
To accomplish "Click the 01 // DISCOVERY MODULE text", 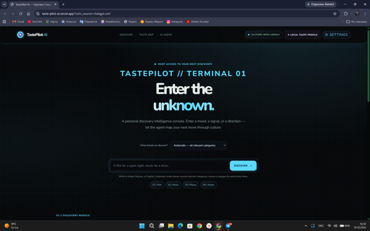I will 73,215.
